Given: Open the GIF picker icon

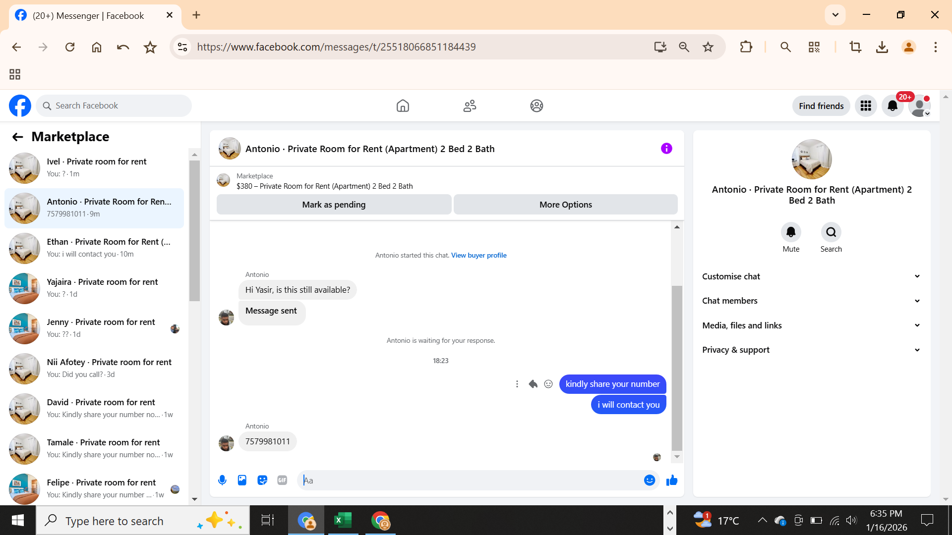Looking at the screenshot, I should point(282,480).
